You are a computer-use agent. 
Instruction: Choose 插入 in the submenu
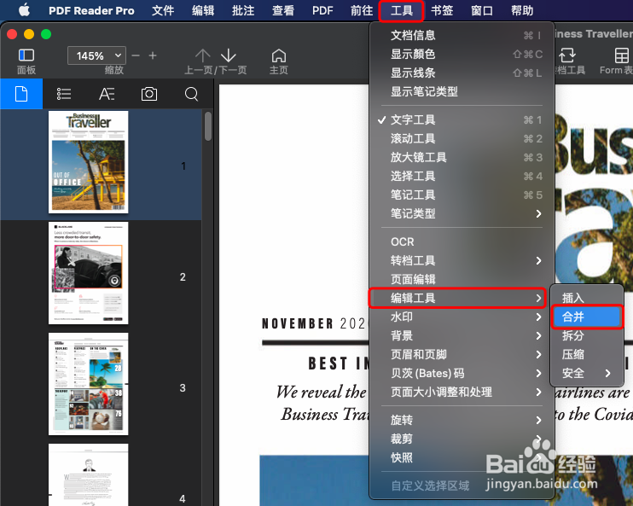[587, 298]
